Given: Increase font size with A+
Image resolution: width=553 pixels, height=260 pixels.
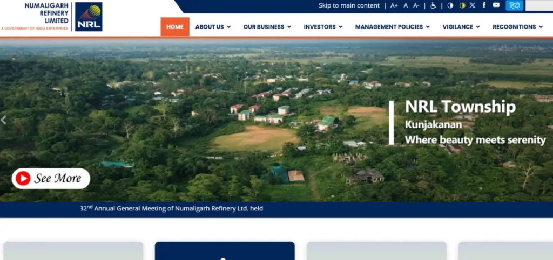Looking at the screenshot, I should tap(394, 5).
